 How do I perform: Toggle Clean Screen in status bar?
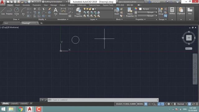193,104
